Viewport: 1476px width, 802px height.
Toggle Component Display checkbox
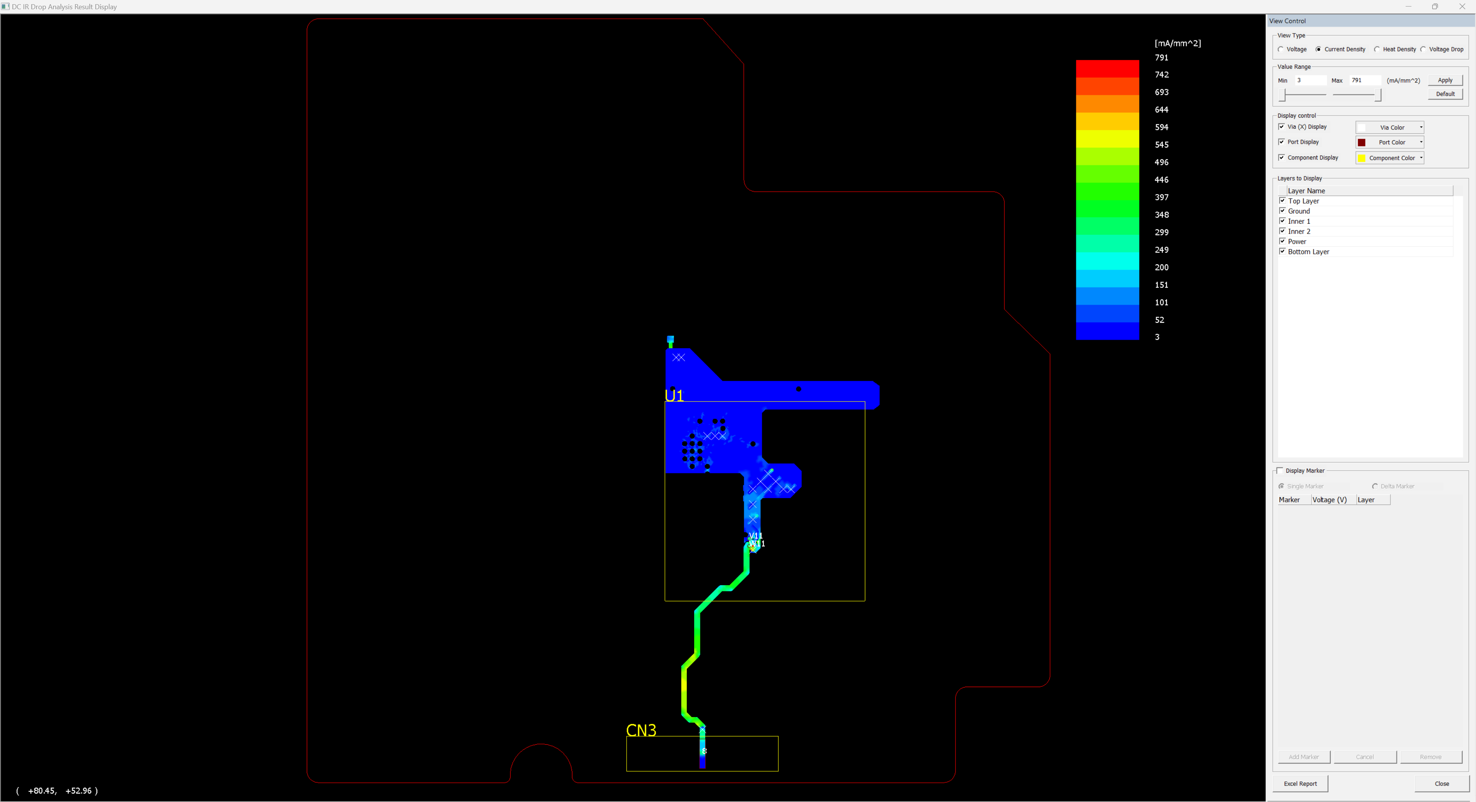pos(1282,158)
